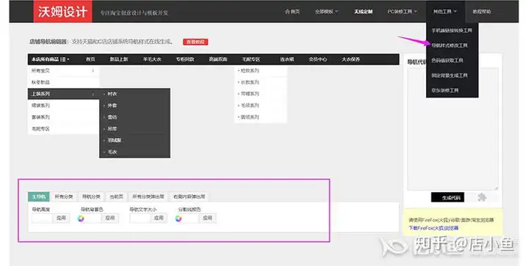Select 会员中心 in the preview navigation bar
Screen dimensions: 528x266
click(318, 59)
